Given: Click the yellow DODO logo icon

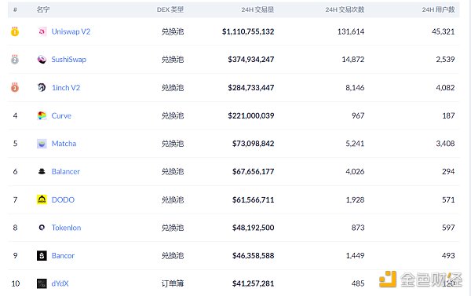Looking at the screenshot, I should 42,199.
